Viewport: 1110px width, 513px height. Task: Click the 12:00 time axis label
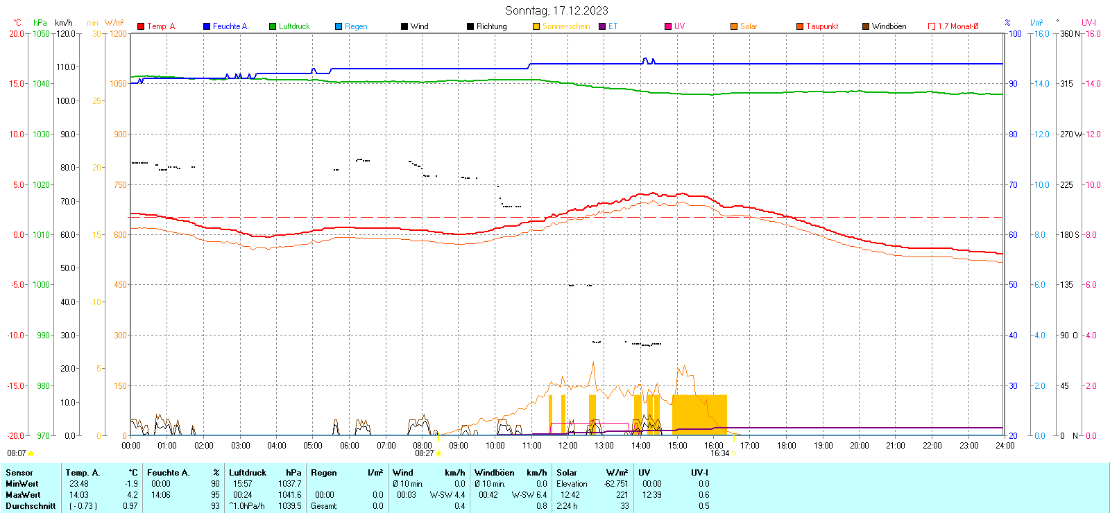568,445
